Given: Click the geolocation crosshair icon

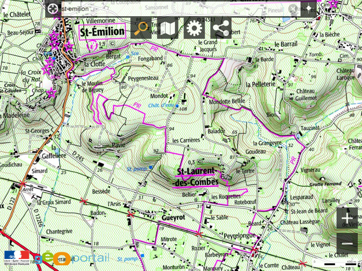Looking at the screenshot, I should point(53,9).
